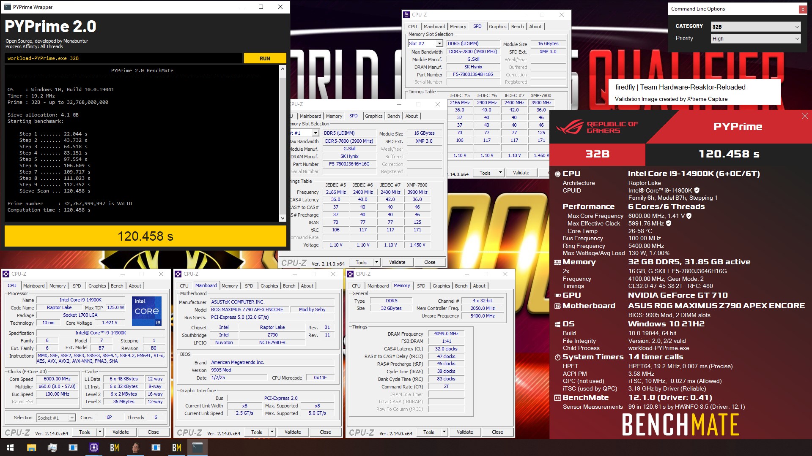Click Tools button in CPU-Z Memory window
812x456 pixels.
coord(429,432)
